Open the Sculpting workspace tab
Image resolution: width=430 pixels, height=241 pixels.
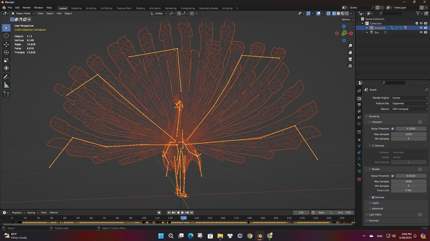(91, 8)
